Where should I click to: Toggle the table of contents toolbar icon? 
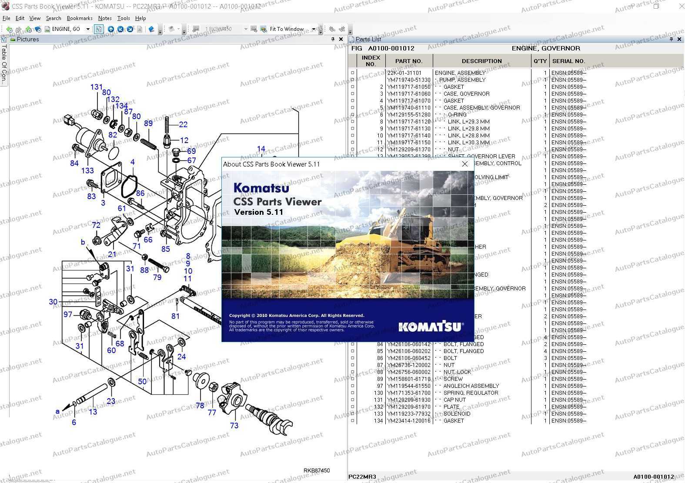(99, 29)
